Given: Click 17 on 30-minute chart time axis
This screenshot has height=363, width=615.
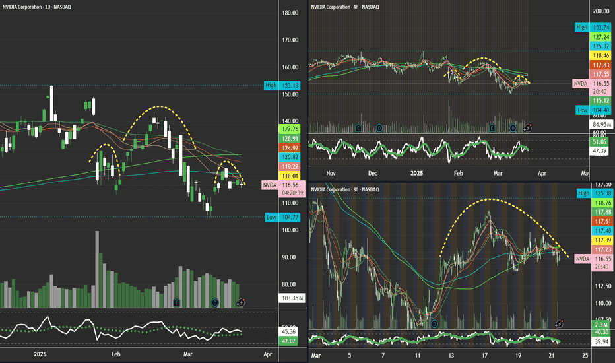Looking at the screenshot, I should [x=485, y=356].
